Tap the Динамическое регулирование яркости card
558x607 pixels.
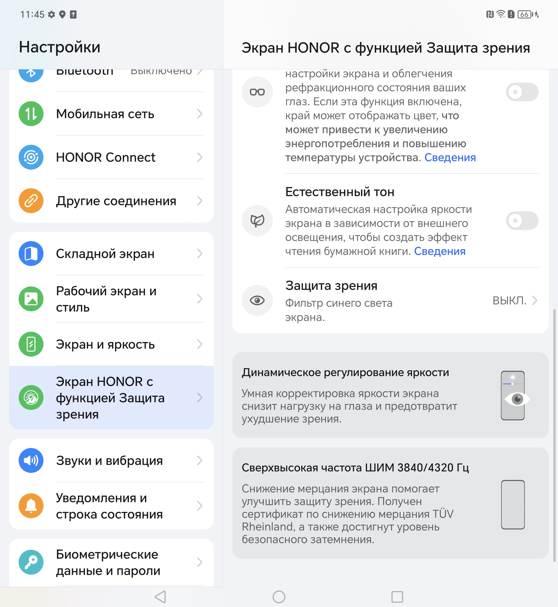pyautogui.click(x=390, y=395)
